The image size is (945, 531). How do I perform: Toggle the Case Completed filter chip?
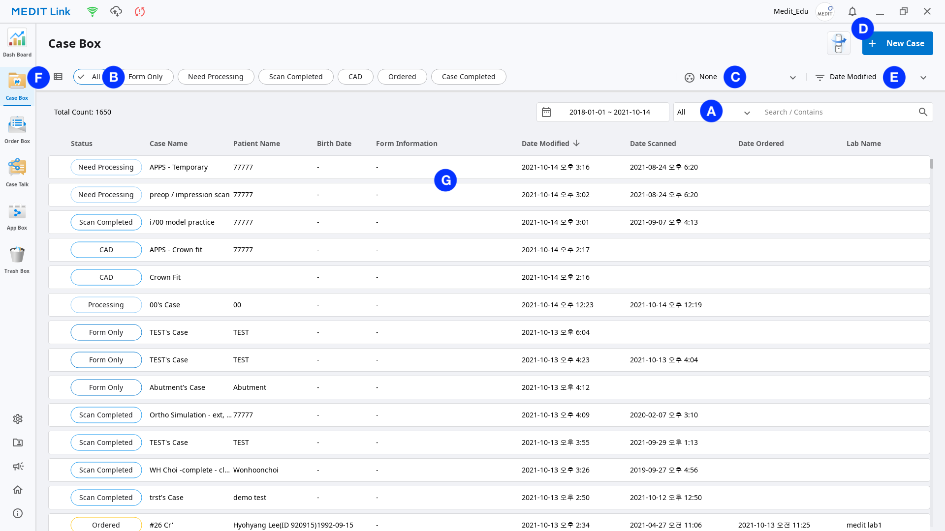[x=469, y=77]
